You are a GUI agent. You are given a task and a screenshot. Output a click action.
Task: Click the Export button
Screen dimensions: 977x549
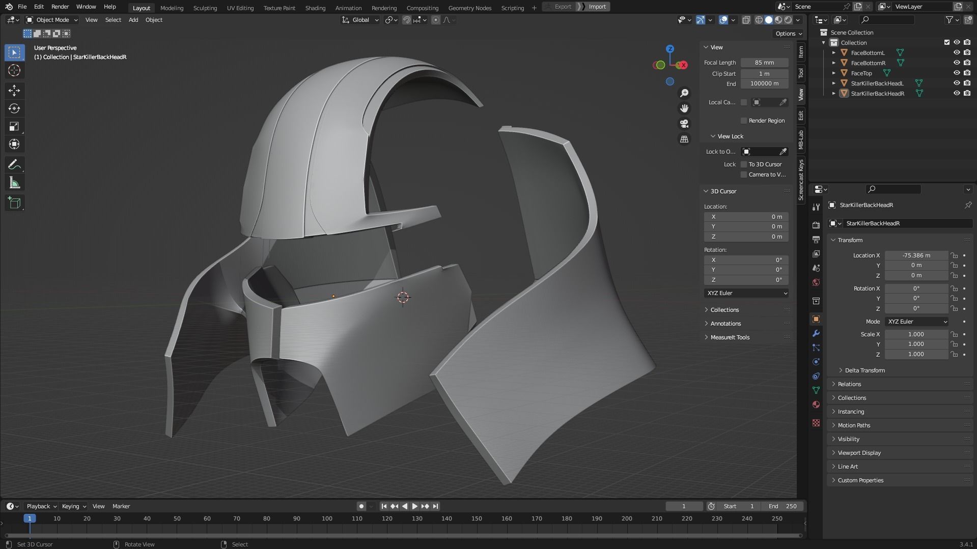click(559, 7)
